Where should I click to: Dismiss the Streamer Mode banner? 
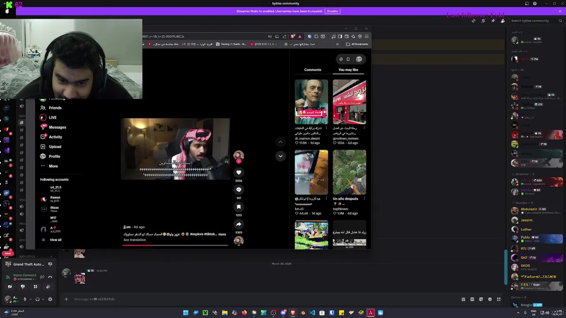560,11
